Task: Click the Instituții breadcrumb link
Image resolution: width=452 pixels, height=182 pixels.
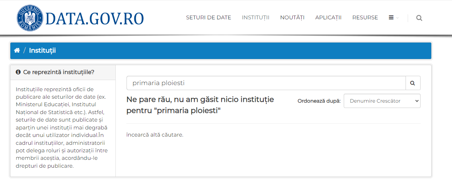Action: [x=42, y=50]
